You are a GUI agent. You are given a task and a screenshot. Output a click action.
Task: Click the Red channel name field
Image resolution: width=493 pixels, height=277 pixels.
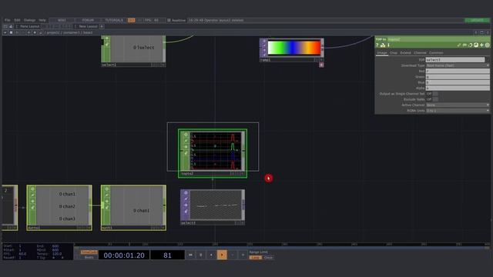pos(458,71)
